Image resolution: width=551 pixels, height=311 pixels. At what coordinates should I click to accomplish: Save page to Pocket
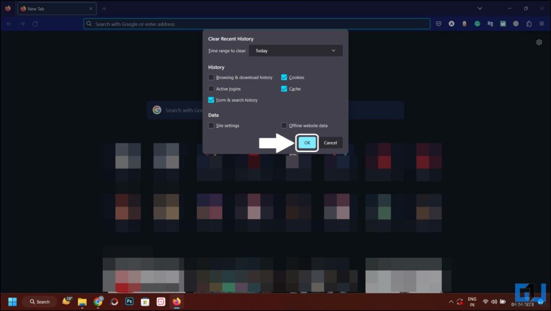tap(439, 23)
